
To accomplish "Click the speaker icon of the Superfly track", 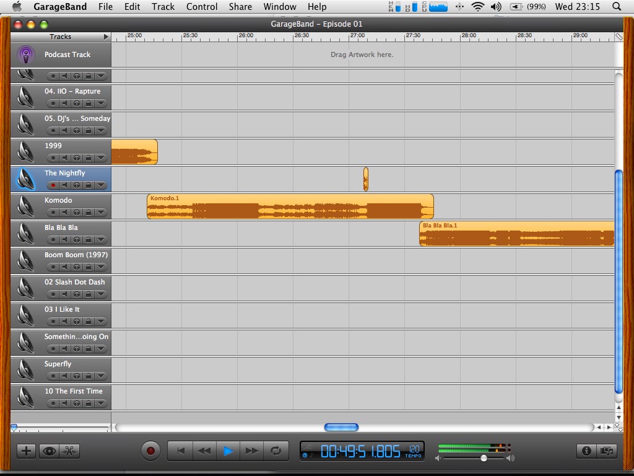I will (25, 371).
